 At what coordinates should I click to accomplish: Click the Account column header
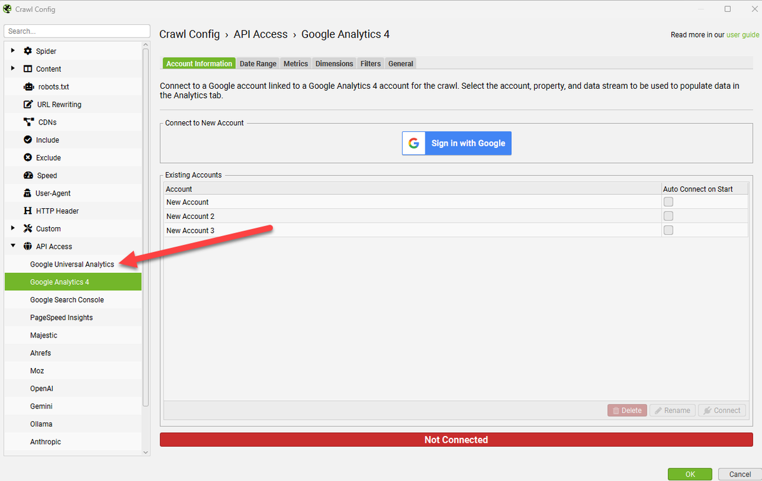click(x=412, y=189)
